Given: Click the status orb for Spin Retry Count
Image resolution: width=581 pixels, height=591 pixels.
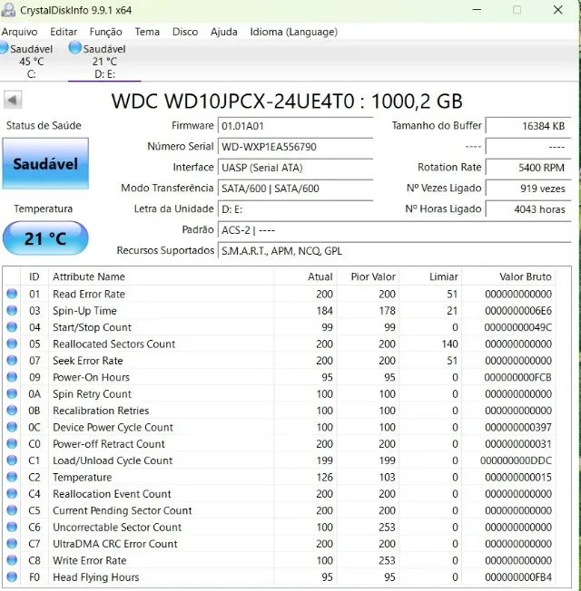Looking at the screenshot, I should [12, 393].
